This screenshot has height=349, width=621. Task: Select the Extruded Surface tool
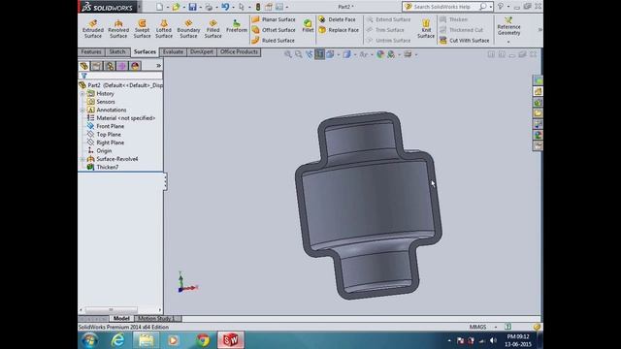click(93, 29)
